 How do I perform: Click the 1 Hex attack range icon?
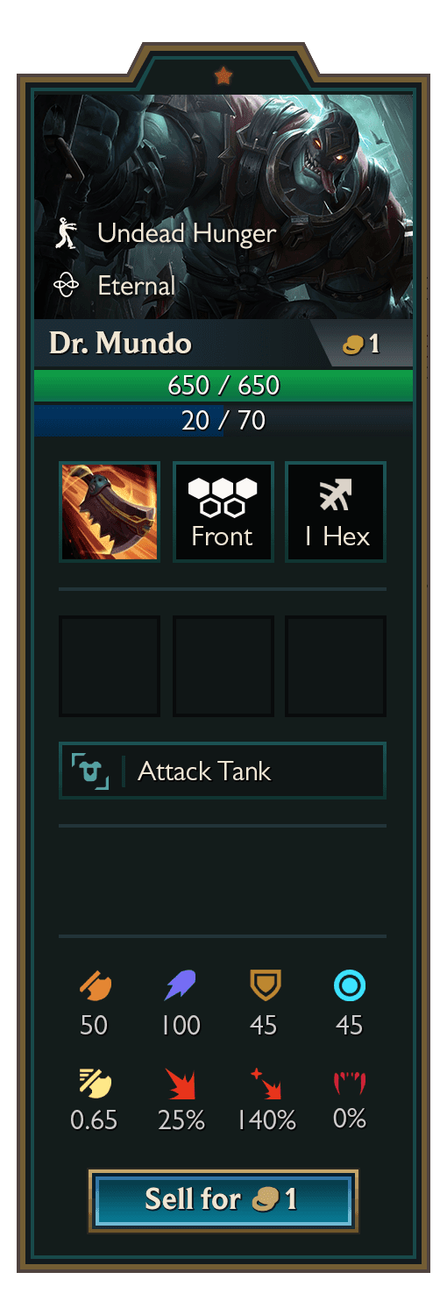(336, 512)
